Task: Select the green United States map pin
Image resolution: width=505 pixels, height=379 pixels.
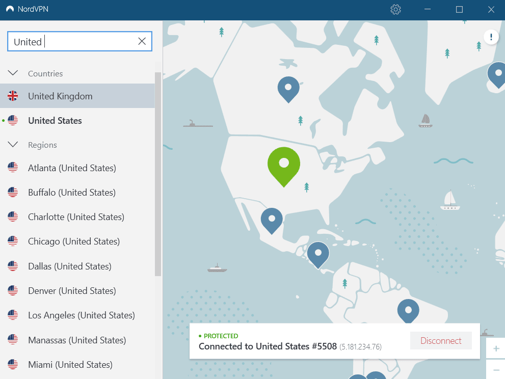Action: [x=284, y=167]
